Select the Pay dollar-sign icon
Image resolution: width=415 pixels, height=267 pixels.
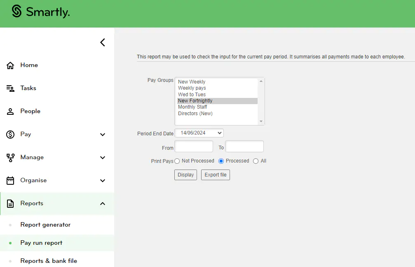click(11, 134)
